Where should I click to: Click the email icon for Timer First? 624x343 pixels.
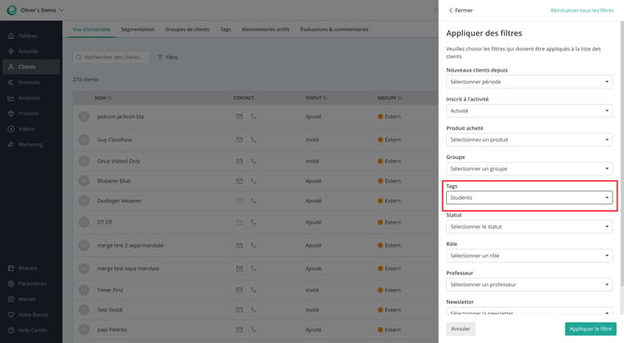point(239,290)
